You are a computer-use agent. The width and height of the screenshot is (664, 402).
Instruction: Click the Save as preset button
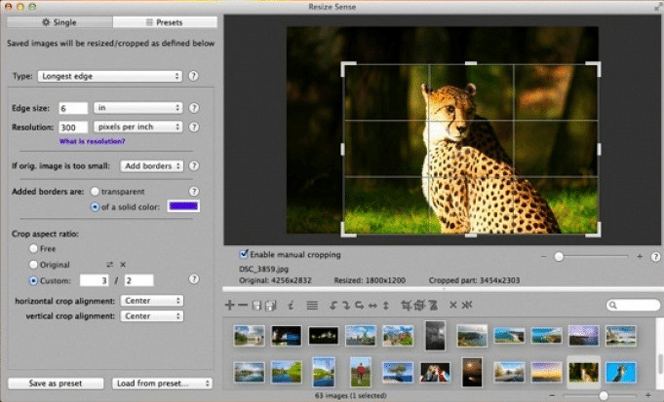[x=55, y=384]
